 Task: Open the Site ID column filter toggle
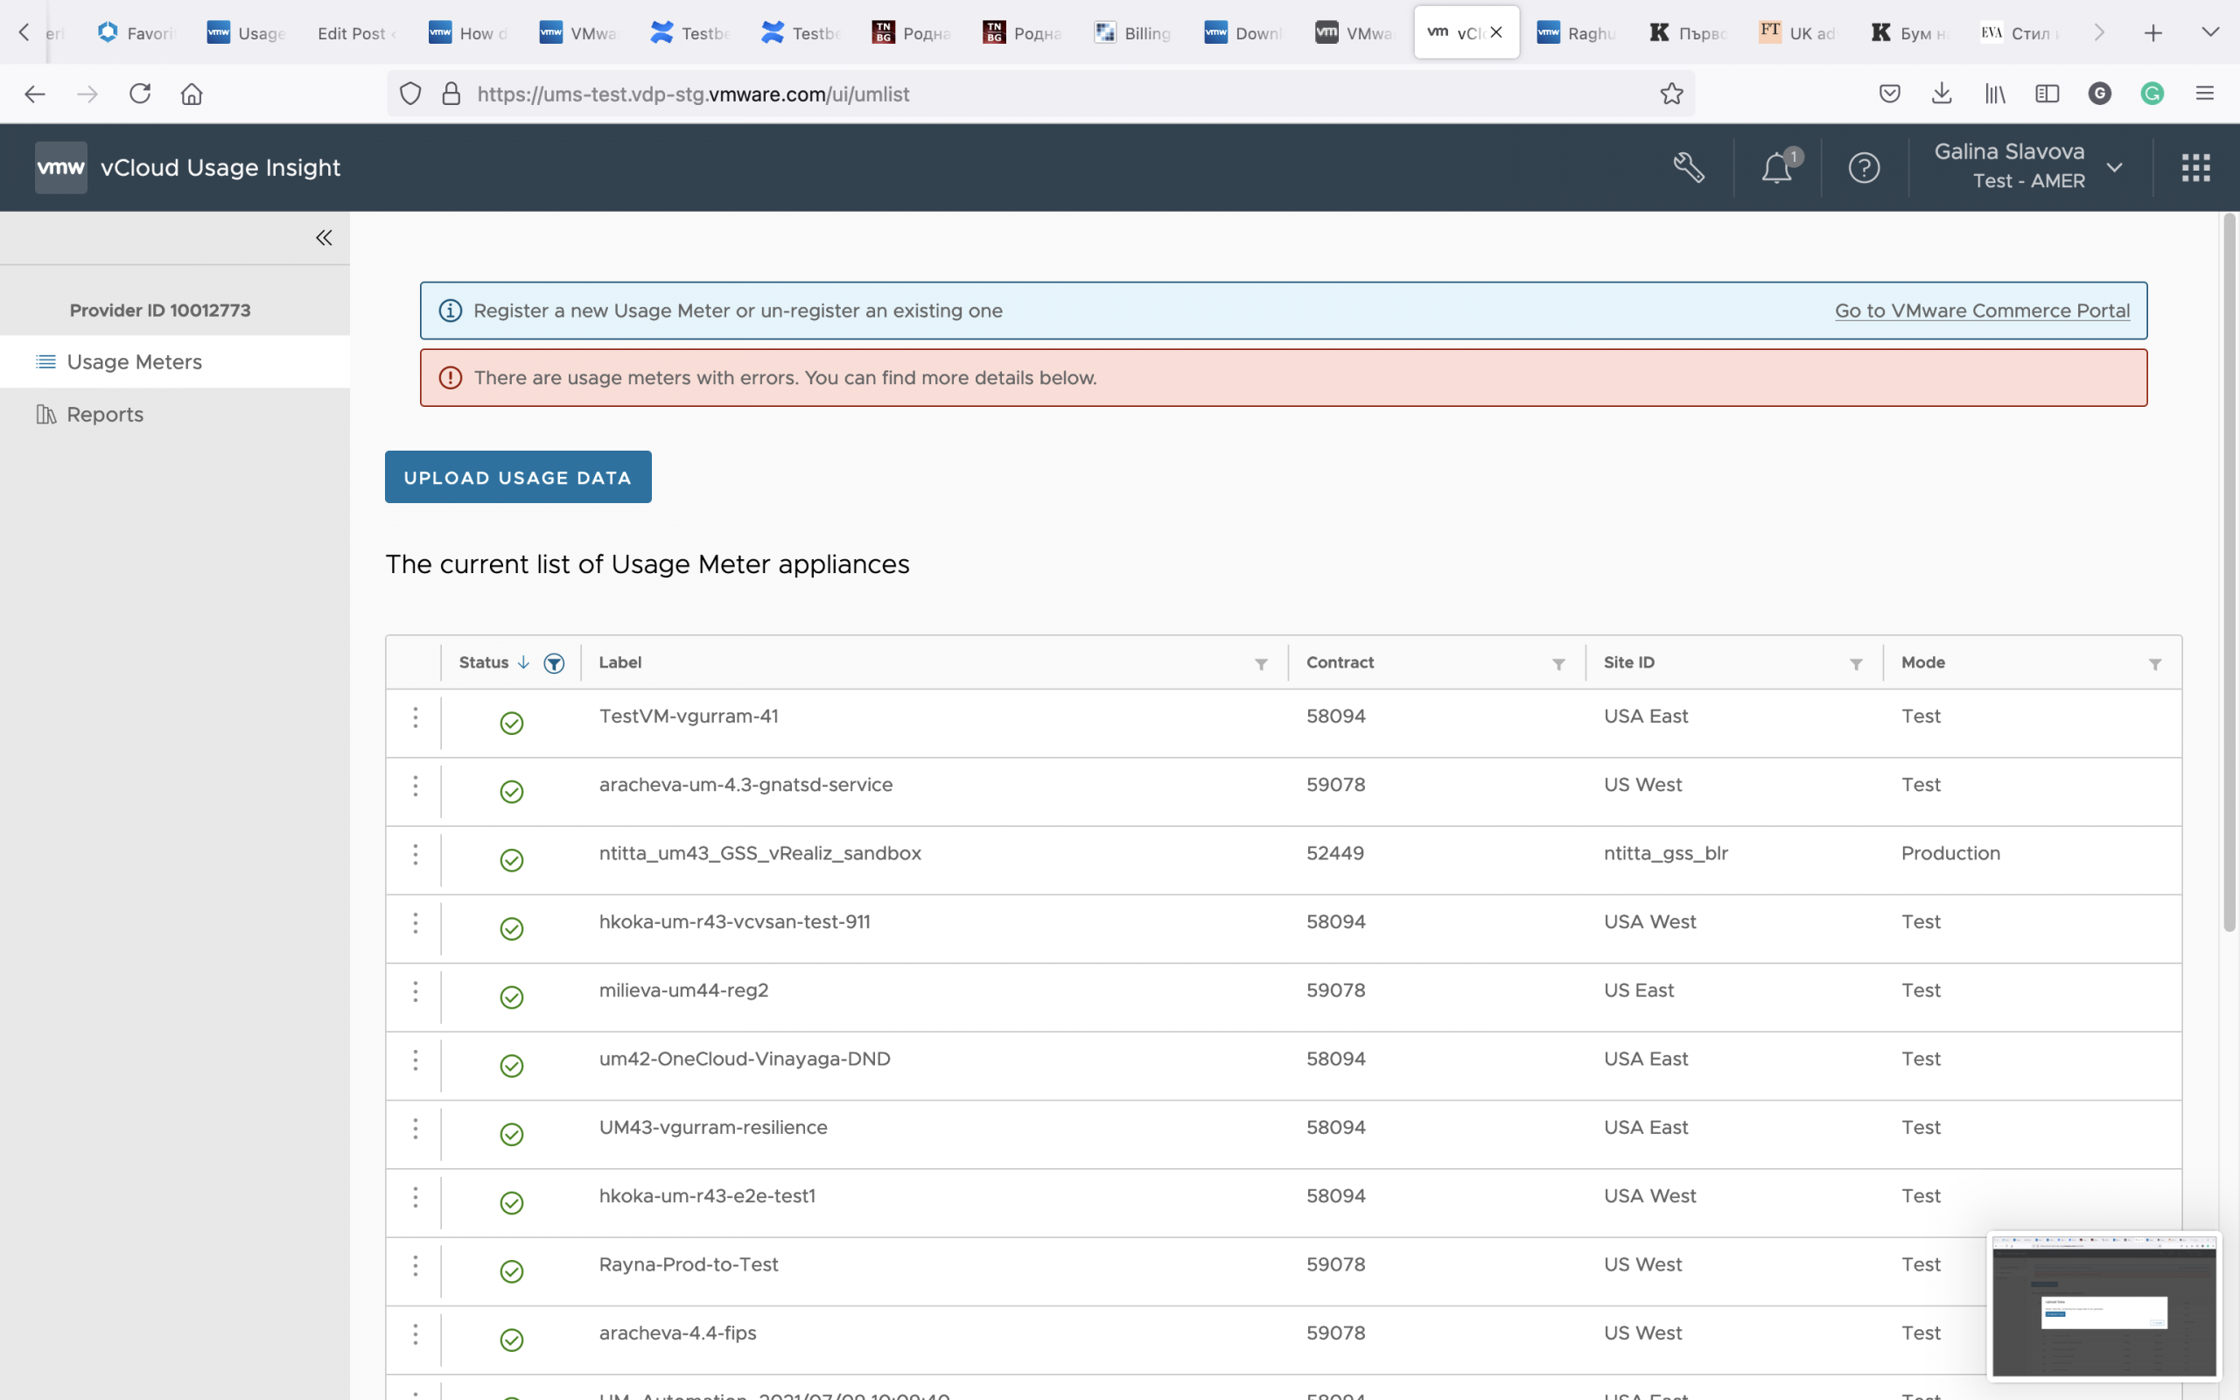click(x=1856, y=664)
